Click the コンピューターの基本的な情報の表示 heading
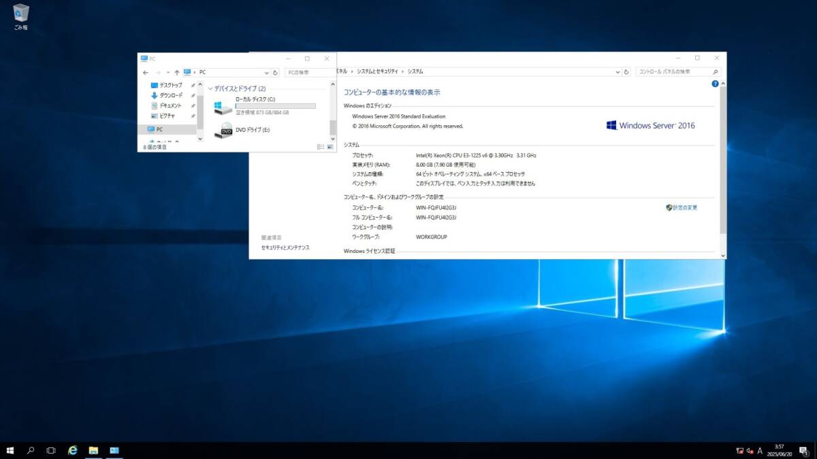The width and height of the screenshot is (817, 459). (x=391, y=92)
